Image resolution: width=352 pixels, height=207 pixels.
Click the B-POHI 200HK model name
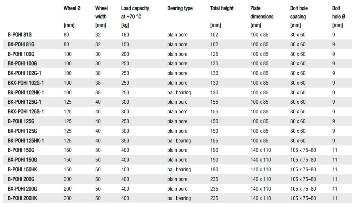(22, 198)
